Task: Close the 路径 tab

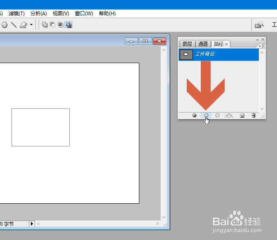Action: click(x=226, y=45)
